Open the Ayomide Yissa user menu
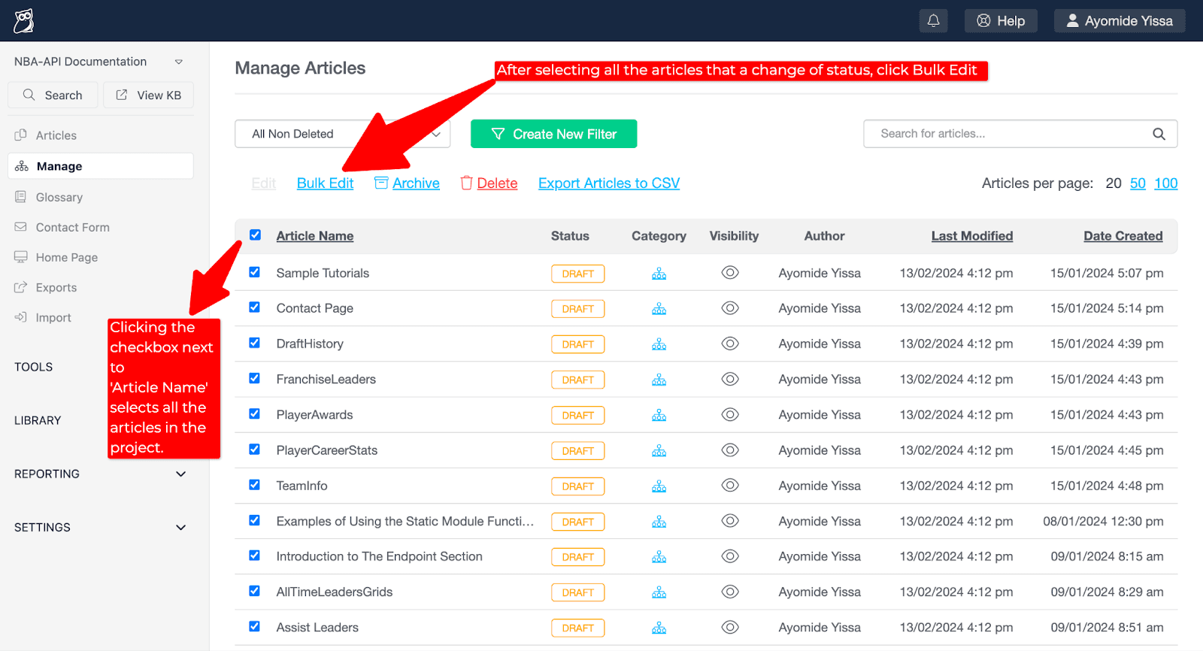The image size is (1203, 651). 1120,21
